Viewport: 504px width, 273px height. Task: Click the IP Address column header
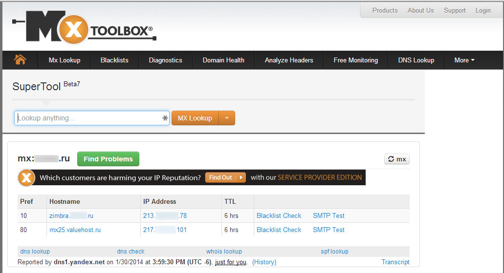click(160, 201)
